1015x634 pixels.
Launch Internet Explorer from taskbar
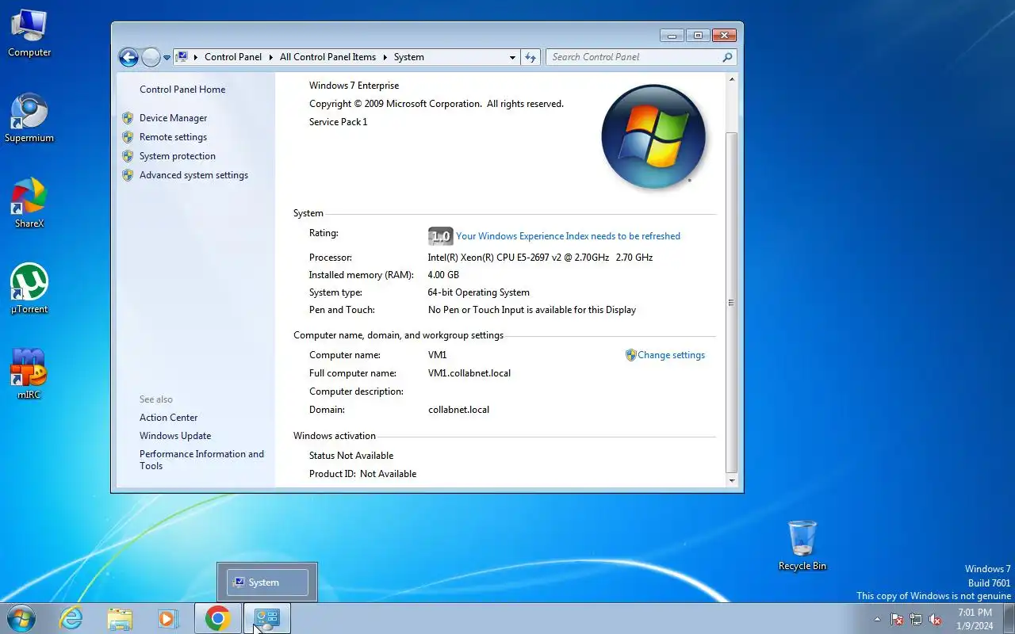[71, 618]
